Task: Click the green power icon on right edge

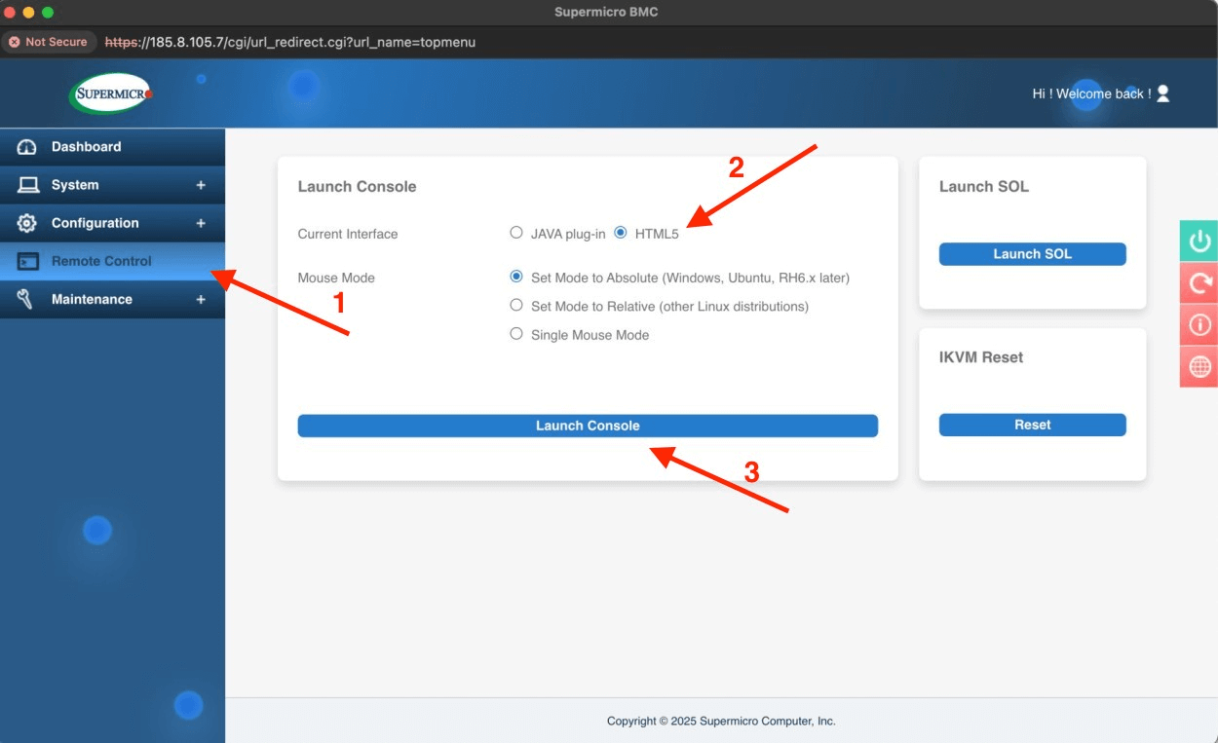Action: (x=1199, y=241)
